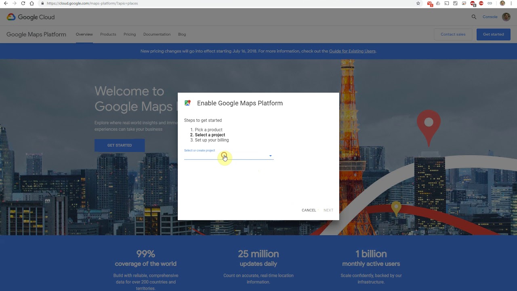Go to the Pricing tab
The image size is (517, 291).
(x=130, y=34)
